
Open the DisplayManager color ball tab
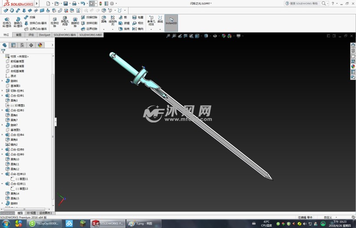[x=40, y=45]
